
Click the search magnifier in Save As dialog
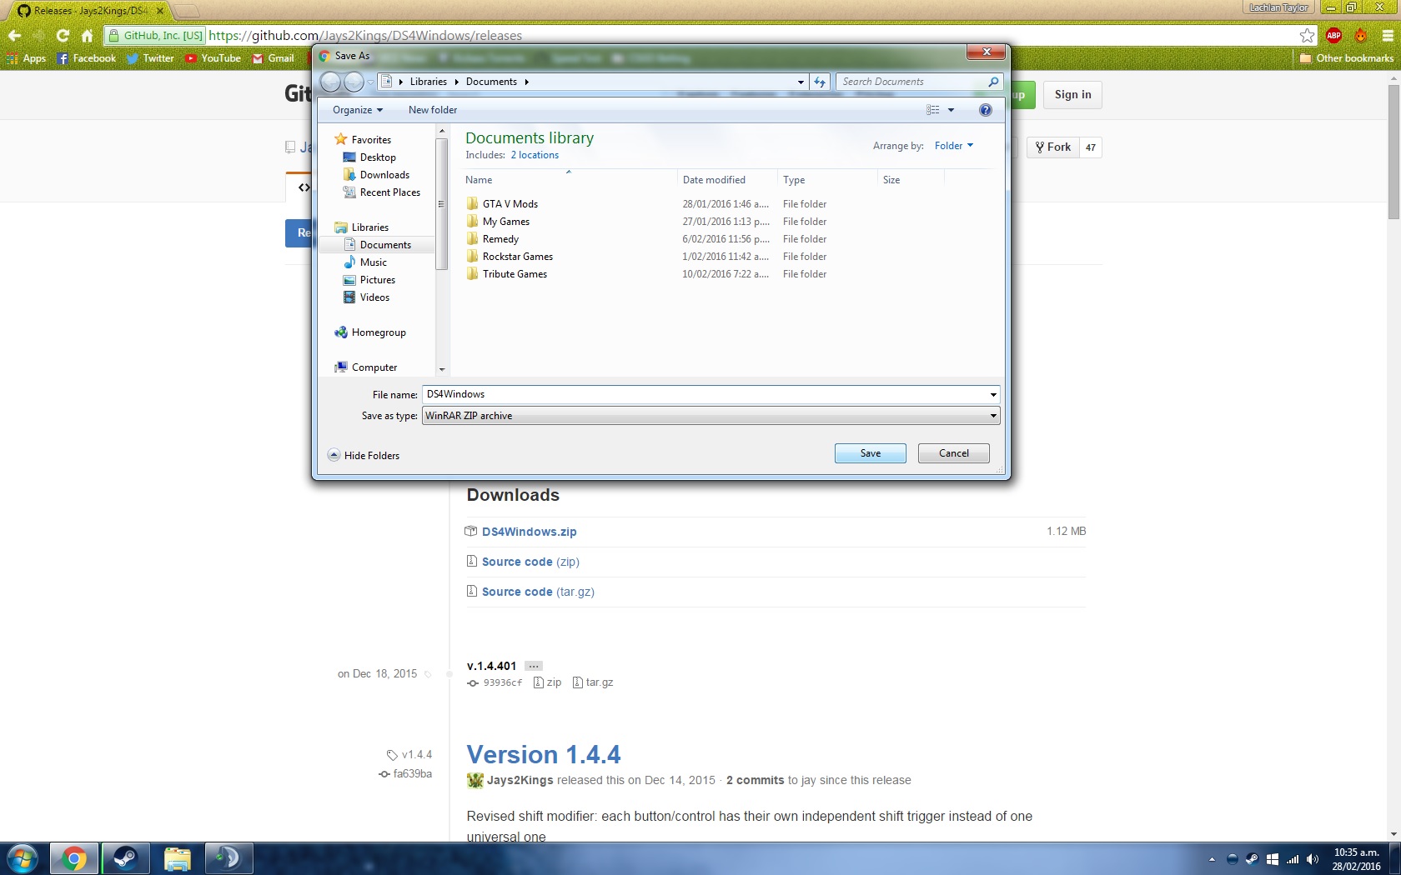pyautogui.click(x=993, y=82)
